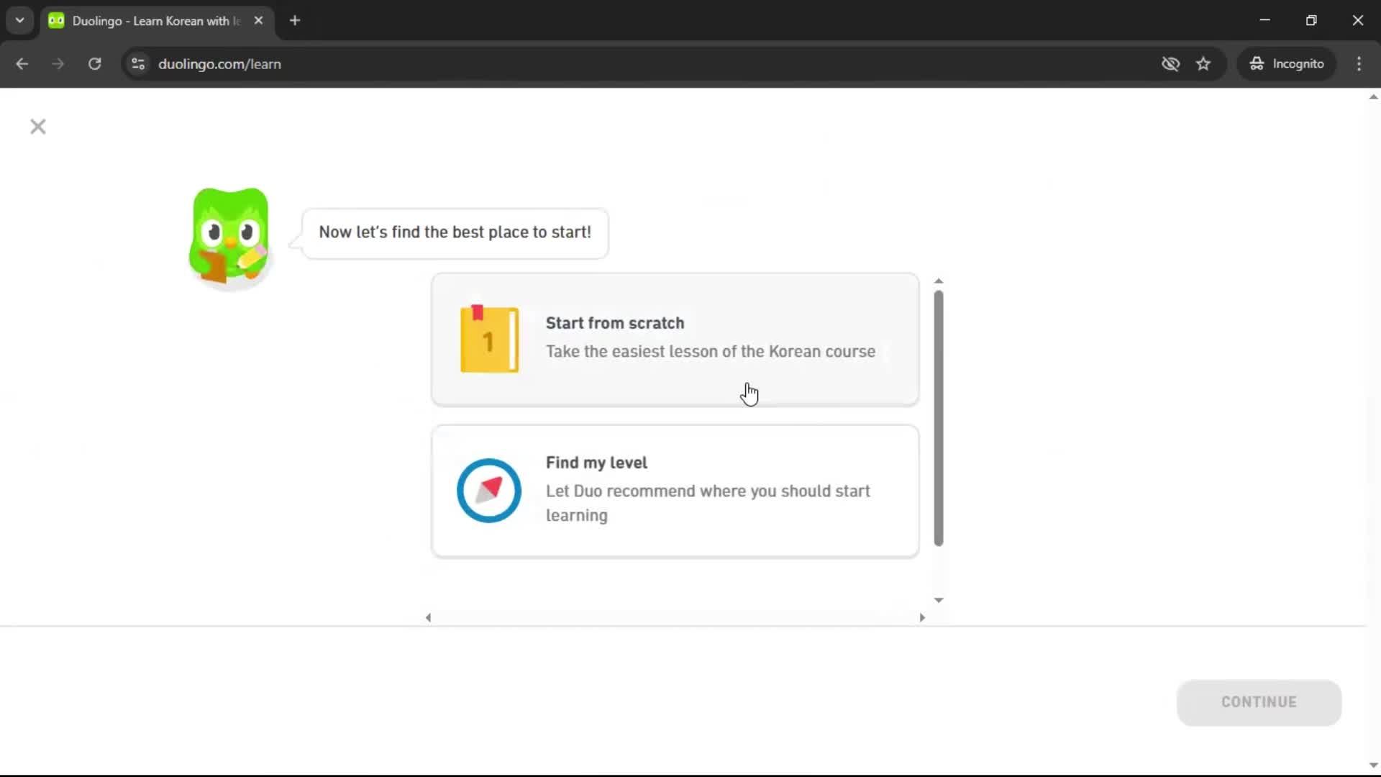Open a new browser tab
Viewport: 1381px width, 777px height.
coord(295,21)
